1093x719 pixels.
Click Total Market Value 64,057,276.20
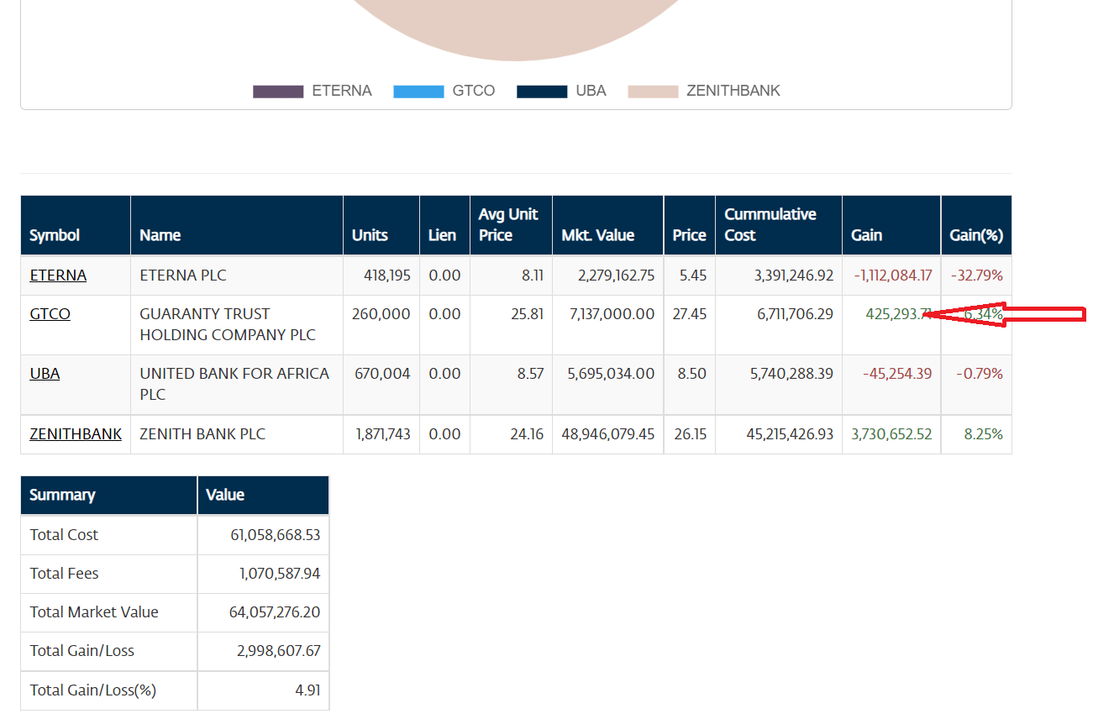click(x=275, y=612)
